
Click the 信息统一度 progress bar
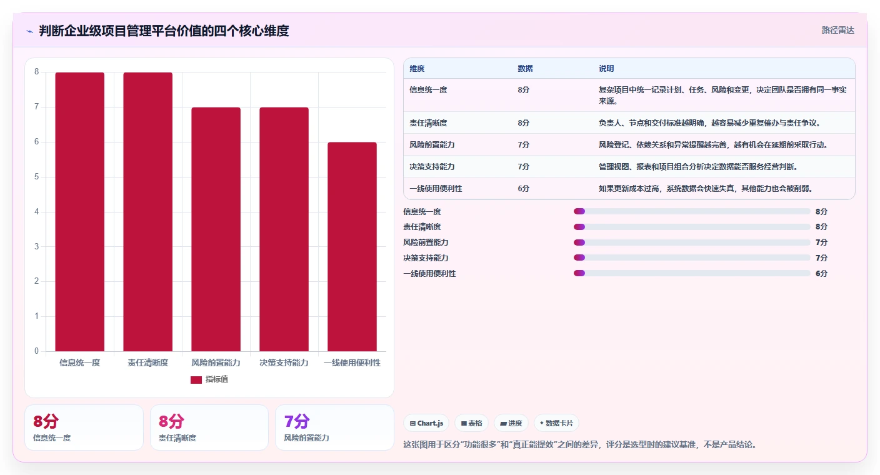pyautogui.click(x=692, y=211)
